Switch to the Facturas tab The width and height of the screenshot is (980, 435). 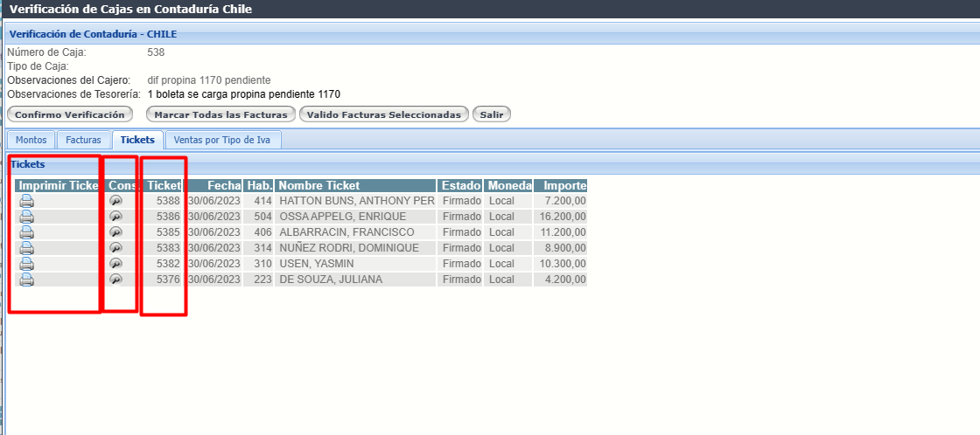point(84,140)
